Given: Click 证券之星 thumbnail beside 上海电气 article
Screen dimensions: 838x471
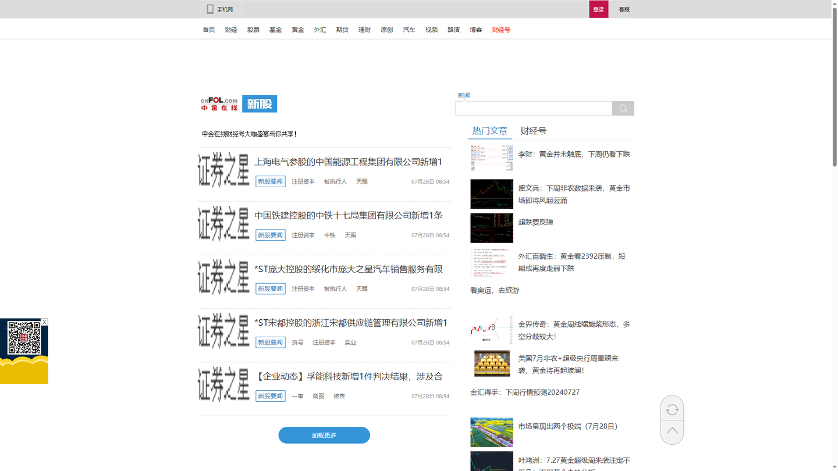Looking at the screenshot, I should click(223, 170).
